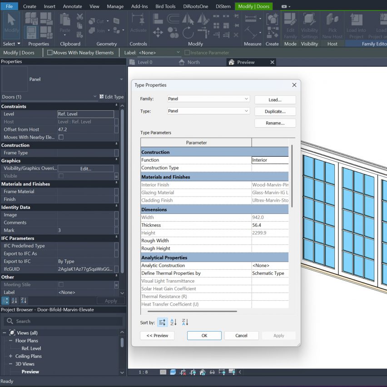Open the File menu tab
Screen dimensions: 387x387
(10, 6)
